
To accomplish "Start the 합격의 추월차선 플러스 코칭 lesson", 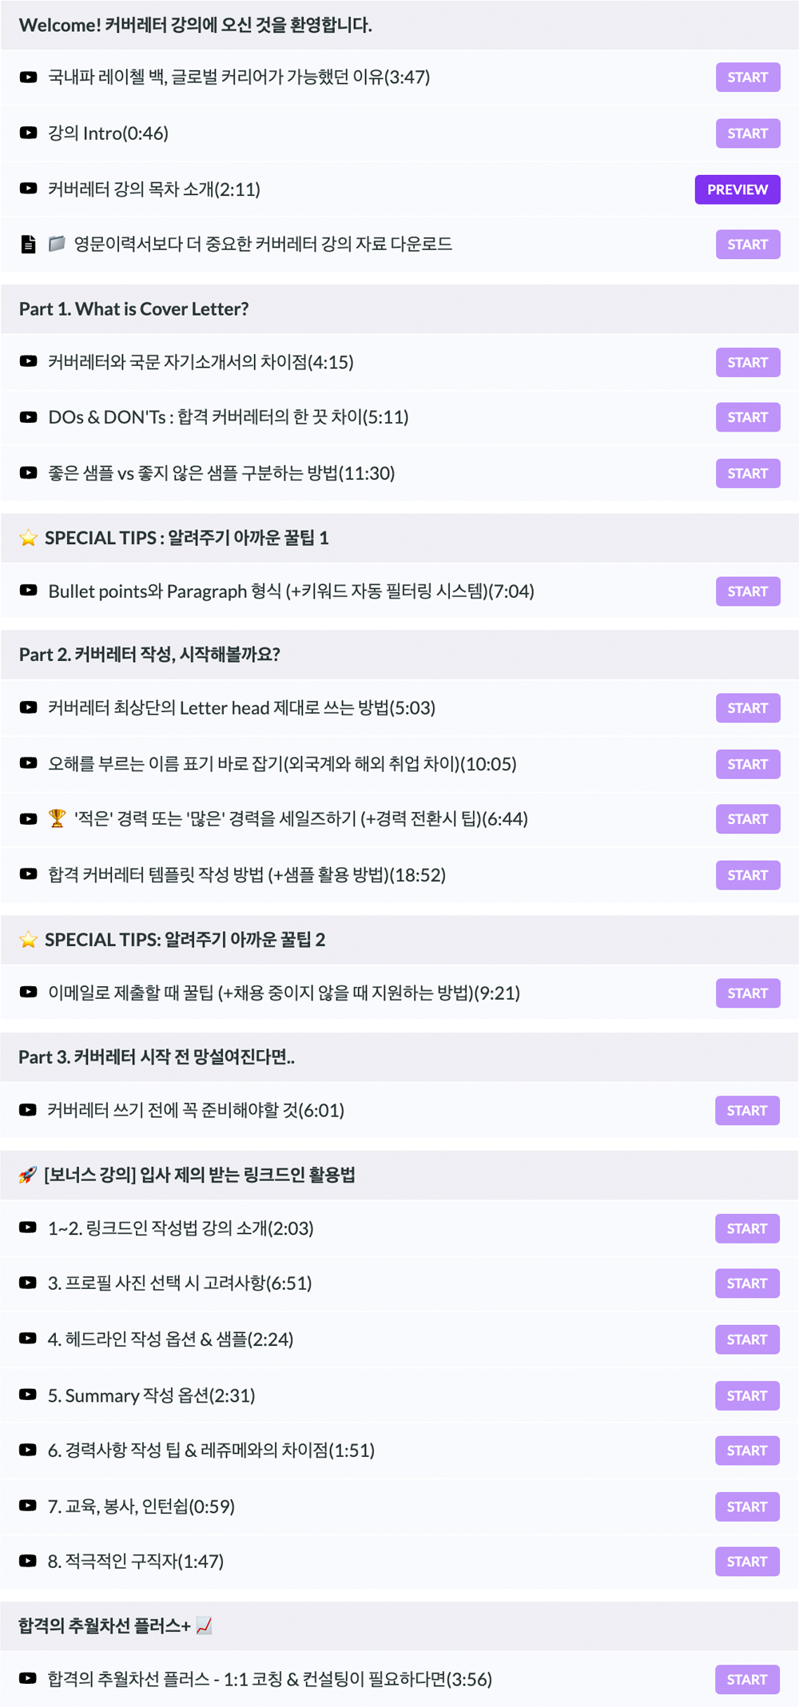I will tap(746, 1680).
